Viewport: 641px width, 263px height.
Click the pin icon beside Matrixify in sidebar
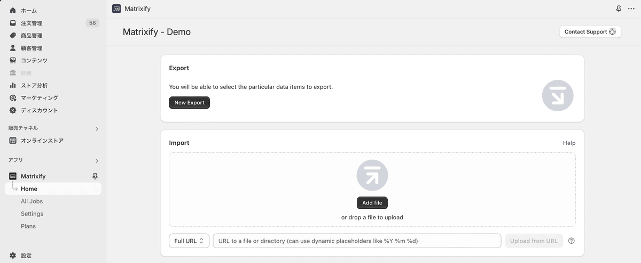point(95,176)
